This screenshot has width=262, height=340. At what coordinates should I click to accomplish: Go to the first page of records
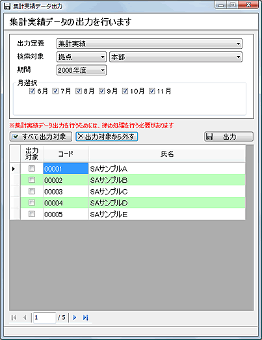[x=14, y=317]
